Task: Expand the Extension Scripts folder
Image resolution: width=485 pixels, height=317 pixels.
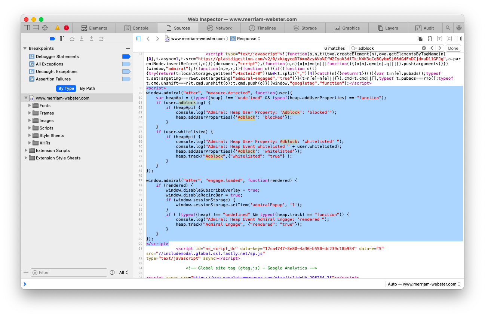Action: pos(26,150)
